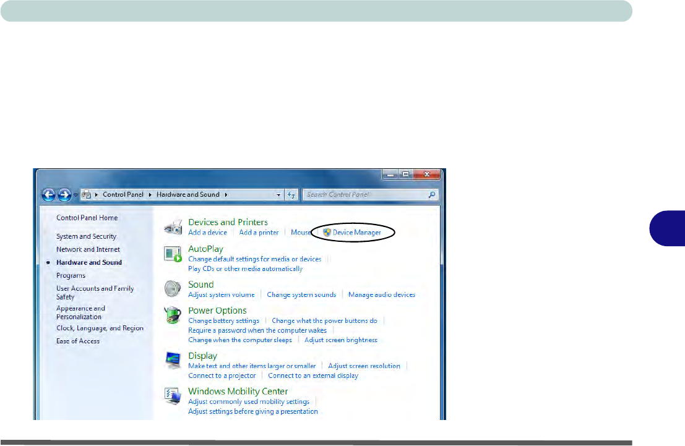This screenshot has height=446, width=685.
Task: Click the magnifier search icon
Action: (432, 195)
